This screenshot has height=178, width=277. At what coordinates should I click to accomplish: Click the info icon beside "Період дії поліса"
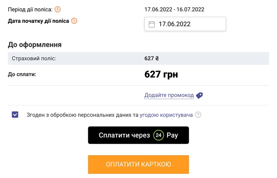click(57, 9)
